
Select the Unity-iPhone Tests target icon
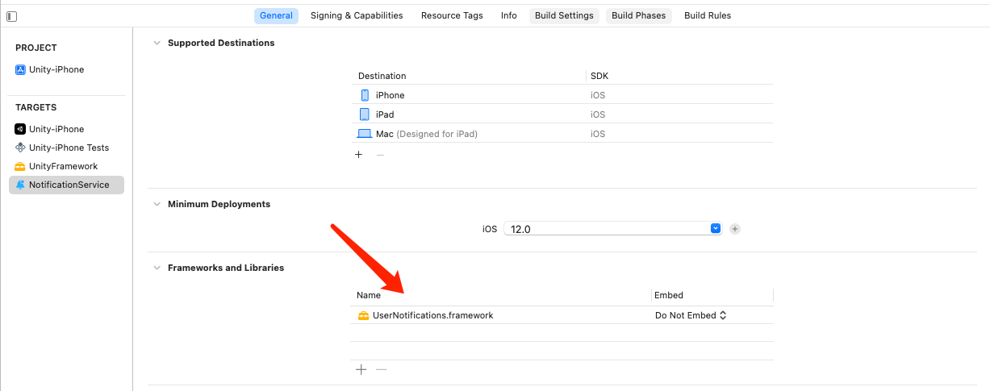20,148
